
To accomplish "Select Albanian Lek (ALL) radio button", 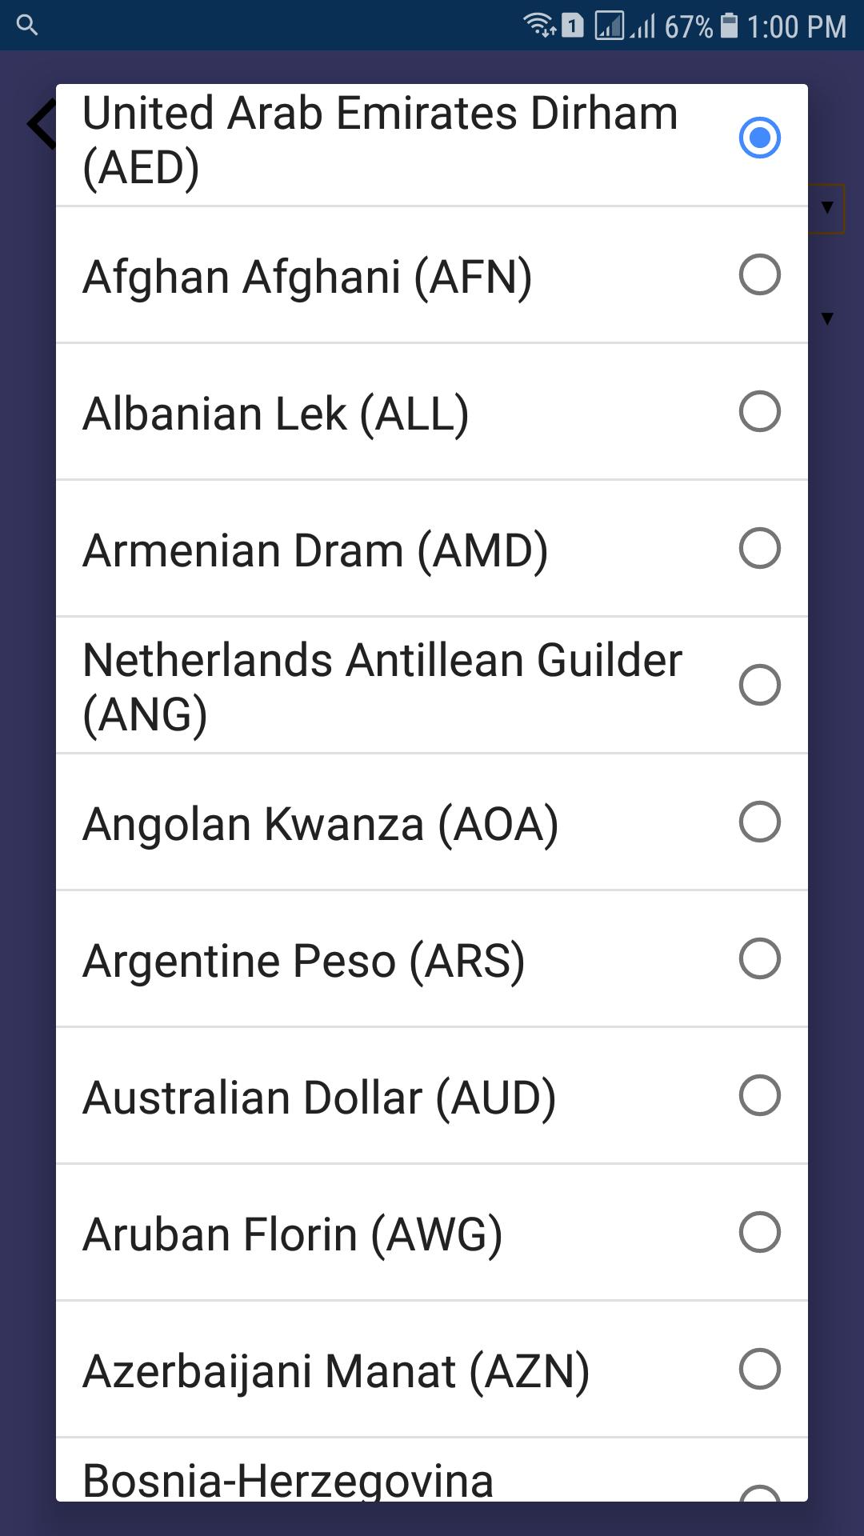I will tap(759, 411).
